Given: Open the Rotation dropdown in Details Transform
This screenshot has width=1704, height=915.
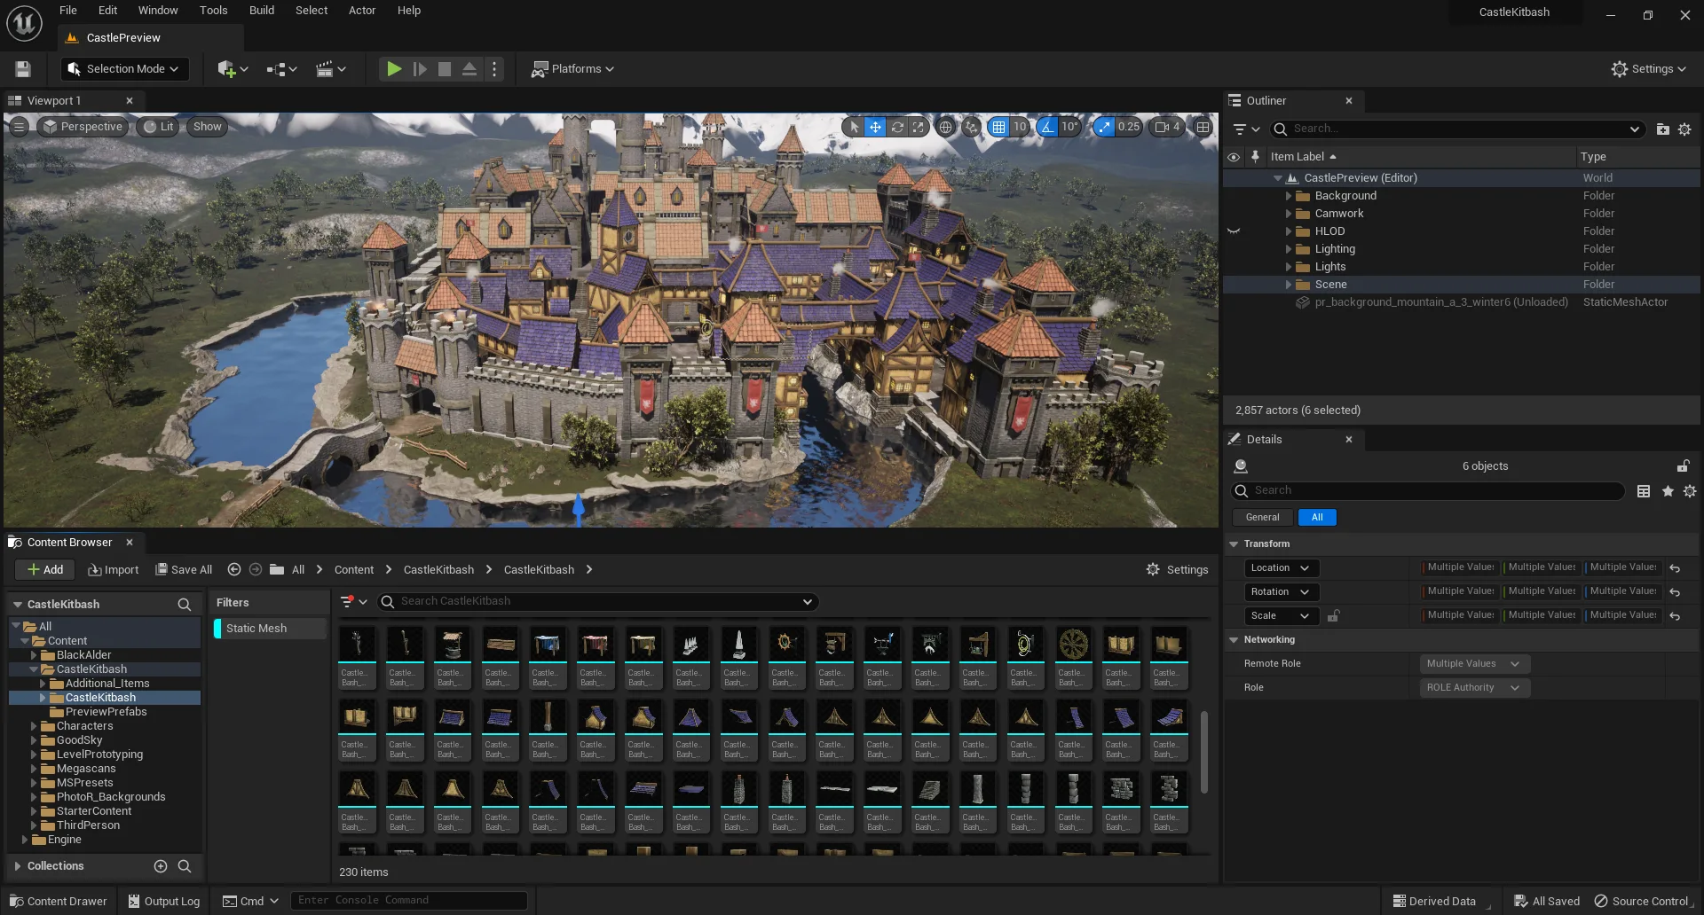Looking at the screenshot, I should pos(1281,591).
